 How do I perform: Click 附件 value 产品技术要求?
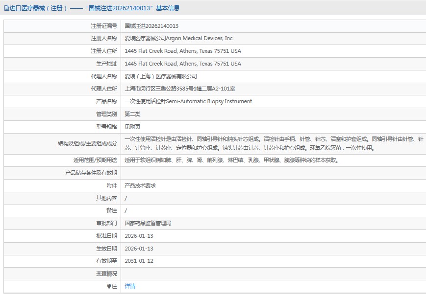pyautogui.click(x=140, y=185)
